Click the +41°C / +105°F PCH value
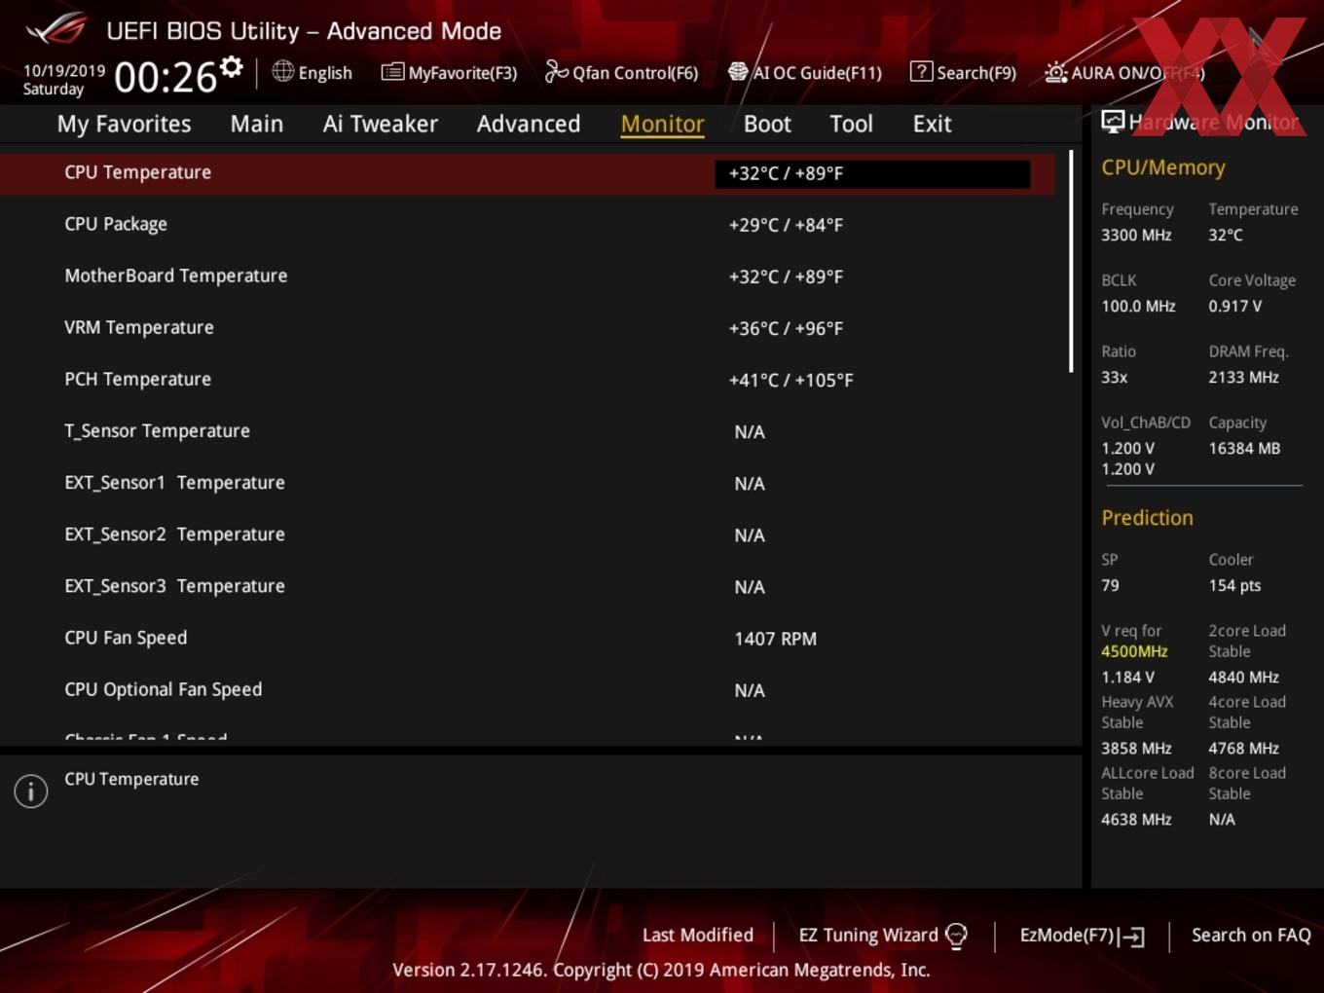The height and width of the screenshot is (993, 1324). point(791,380)
